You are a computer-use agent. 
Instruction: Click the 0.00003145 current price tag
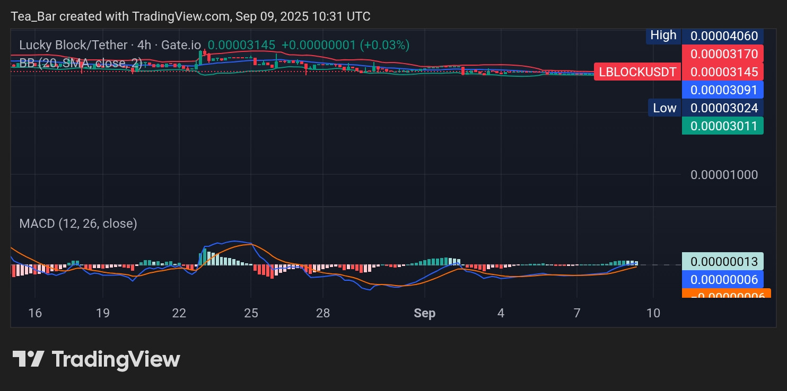pos(723,72)
